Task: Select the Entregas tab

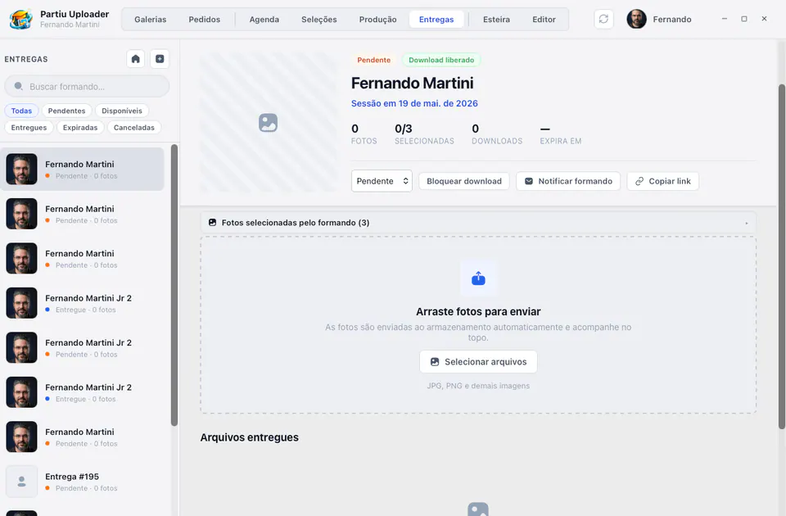Action: coord(436,20)
